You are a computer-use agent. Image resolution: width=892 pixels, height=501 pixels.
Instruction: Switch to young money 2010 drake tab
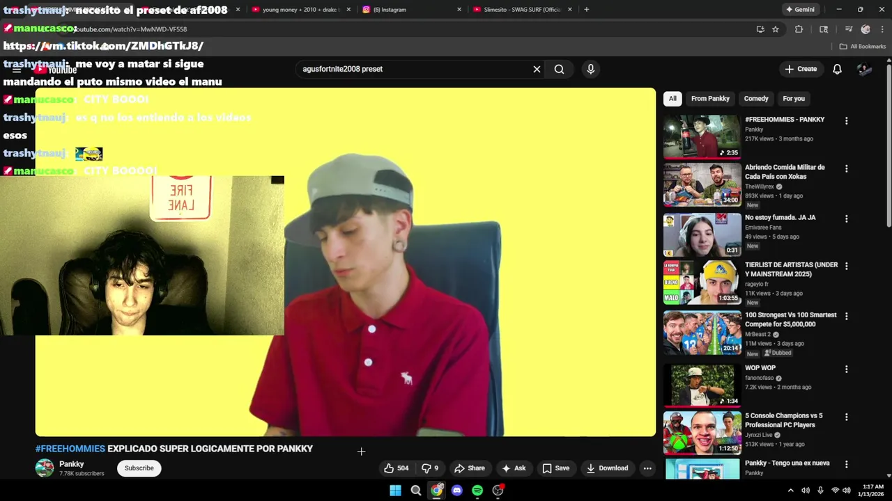(300, 10)
